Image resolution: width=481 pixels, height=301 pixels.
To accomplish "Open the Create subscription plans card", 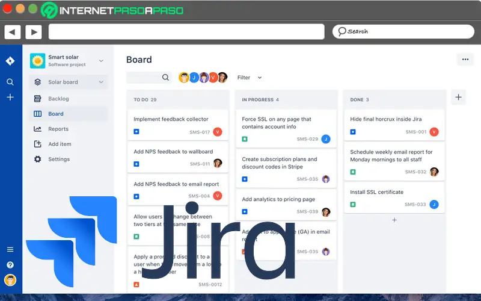I will coord(286,169).
